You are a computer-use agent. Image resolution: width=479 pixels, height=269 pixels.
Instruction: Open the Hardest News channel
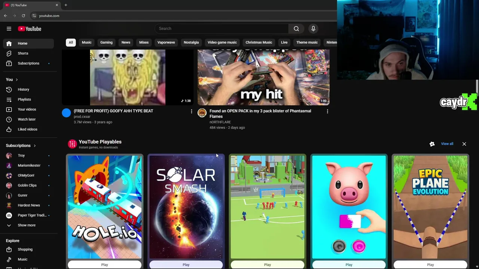[x=28, y=205]
